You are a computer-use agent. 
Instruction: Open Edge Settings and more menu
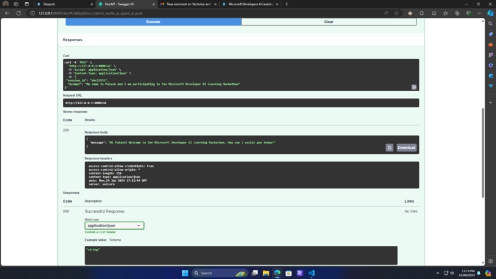[x=479, y=14]
